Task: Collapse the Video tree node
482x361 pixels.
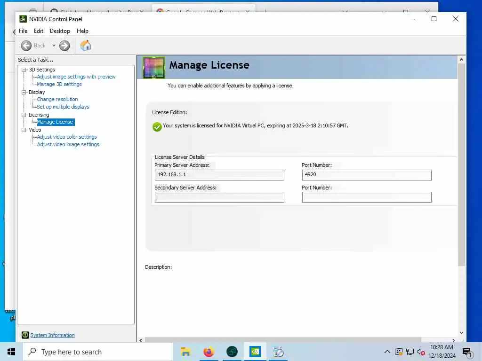Action: [x=24, y=130]
